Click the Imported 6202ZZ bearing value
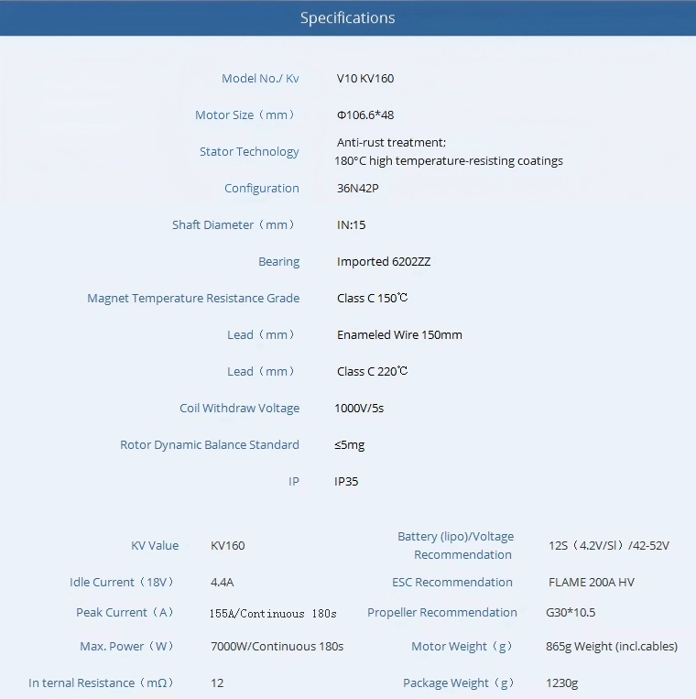Image resolution: width=696 pixels, height=699 pixels. coord(383,262)
